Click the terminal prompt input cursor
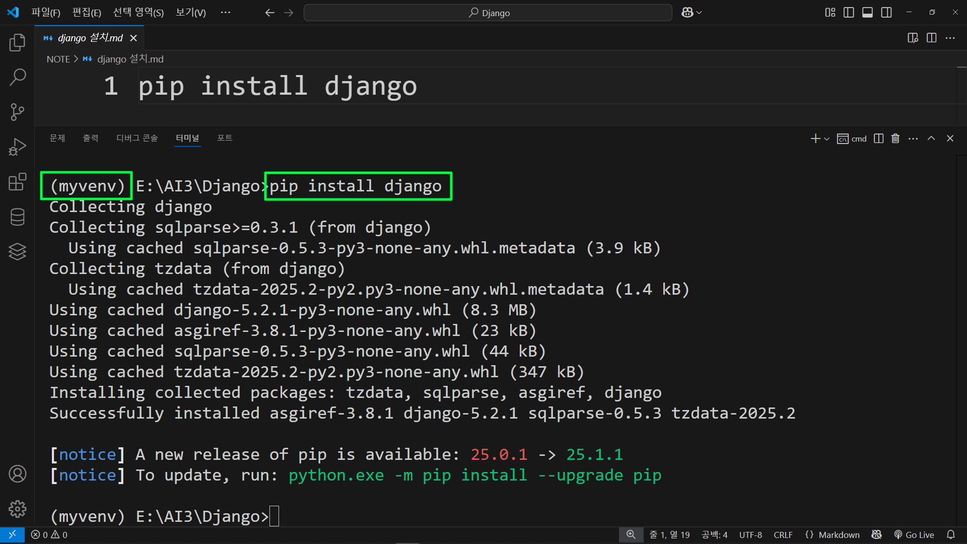The height and width of the screenshot is (544, 967). [x=274, y=516]
